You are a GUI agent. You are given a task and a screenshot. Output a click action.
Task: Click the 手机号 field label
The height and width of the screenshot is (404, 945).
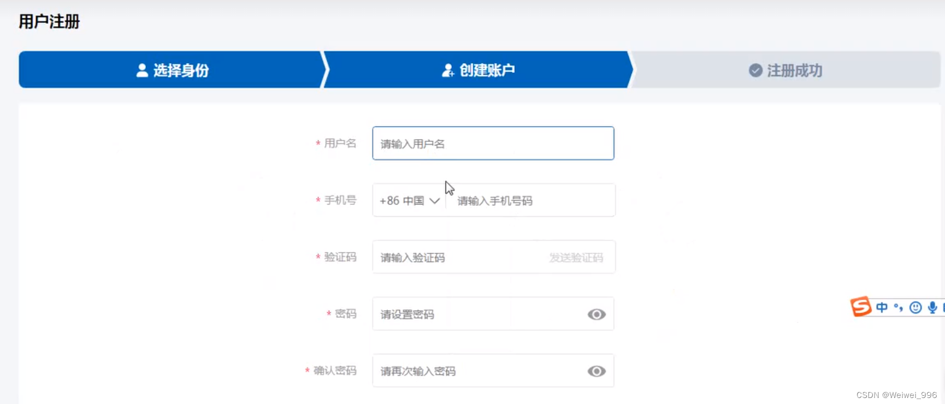pos(340,200)
